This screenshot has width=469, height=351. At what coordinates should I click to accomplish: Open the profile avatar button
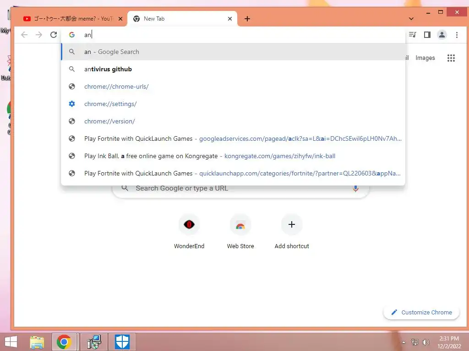coord(442,35)
